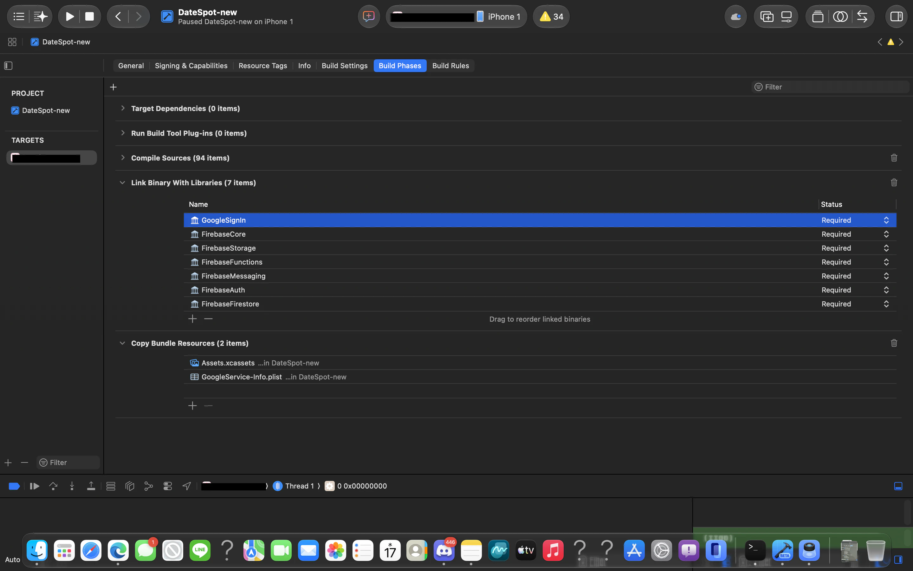This screenshot has height=571, width=913.
Task: Switch to Build Settings tab
Action: [x=345, y=66]
